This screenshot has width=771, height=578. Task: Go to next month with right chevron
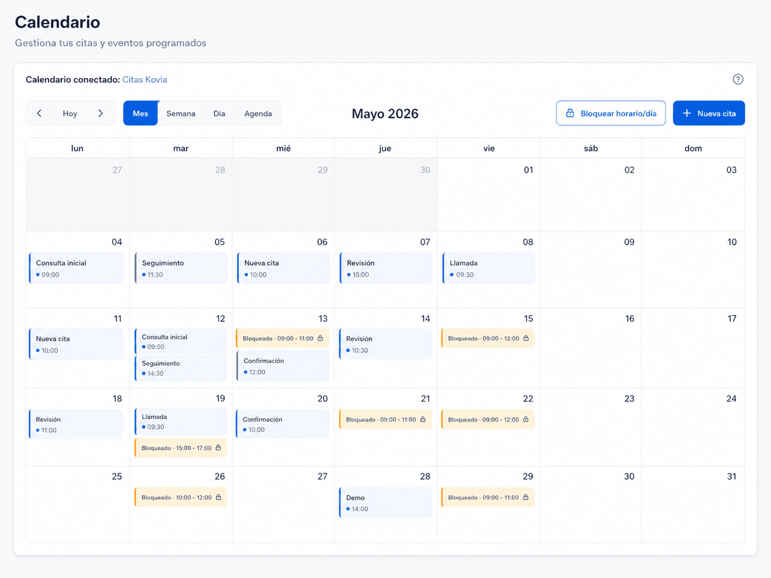point(101,113)
